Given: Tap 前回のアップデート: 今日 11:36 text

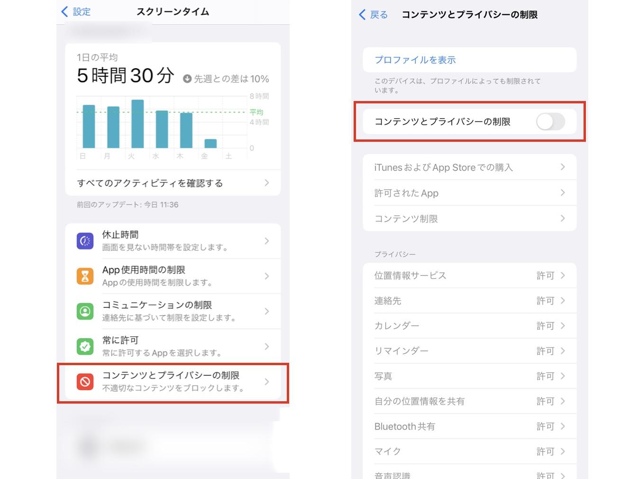Looking at the screenshot, I should point(128,204).
